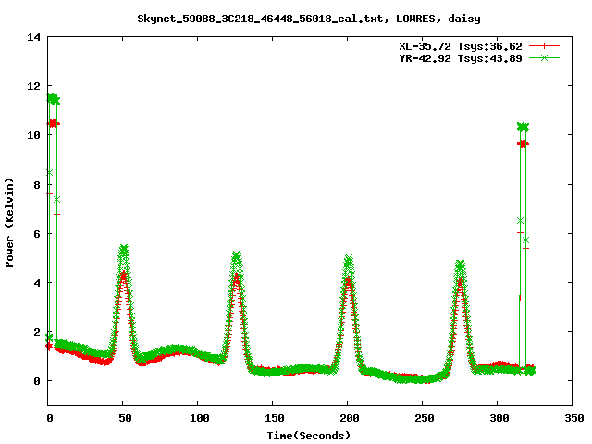592x444 pixels.
Task: Click the y-axis tick label 4
Action: (37, 283)
